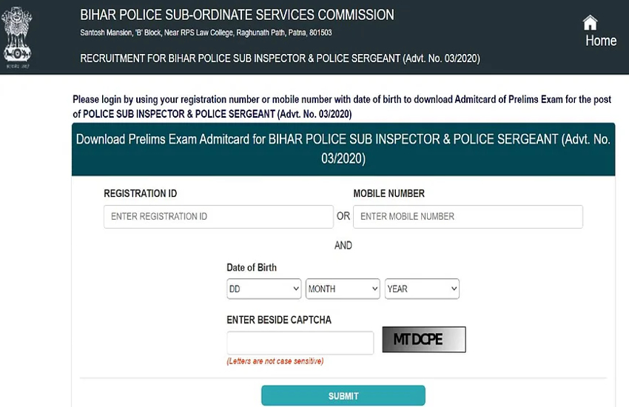Click the Santosh Mansion address line
629x407 pixels.
point(206,33)
